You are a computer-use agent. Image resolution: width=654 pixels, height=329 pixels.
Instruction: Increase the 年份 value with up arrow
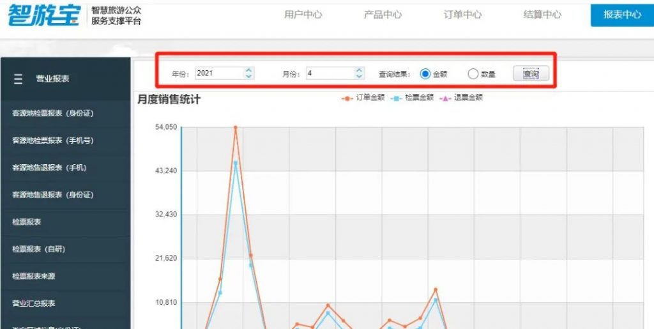[249, 70]
